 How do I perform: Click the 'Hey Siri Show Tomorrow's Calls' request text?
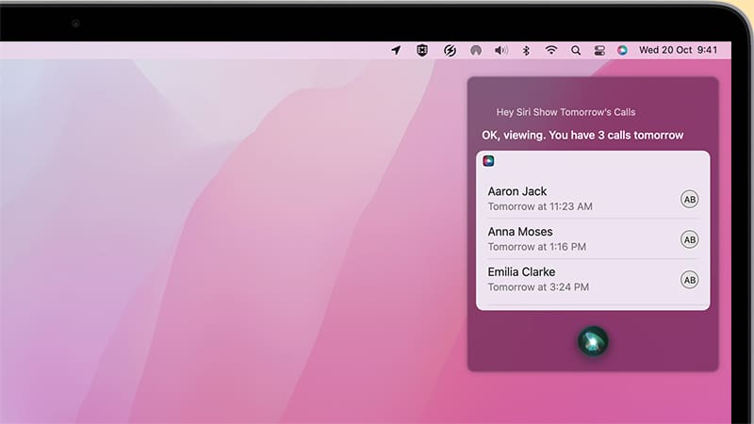pyautogui.click(x=566, y=112)
